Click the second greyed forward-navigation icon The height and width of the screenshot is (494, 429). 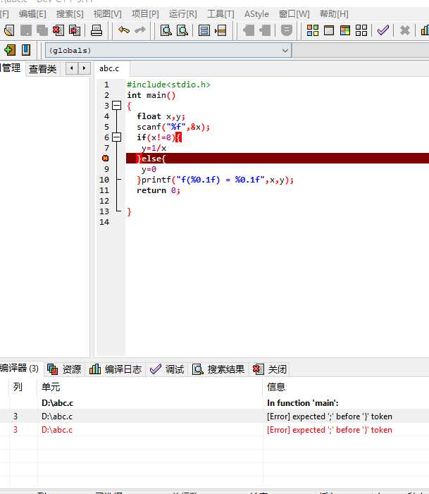coord(265,30)
